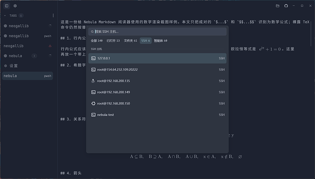Click the agent icon on first neogallib tab

point(5,26)
